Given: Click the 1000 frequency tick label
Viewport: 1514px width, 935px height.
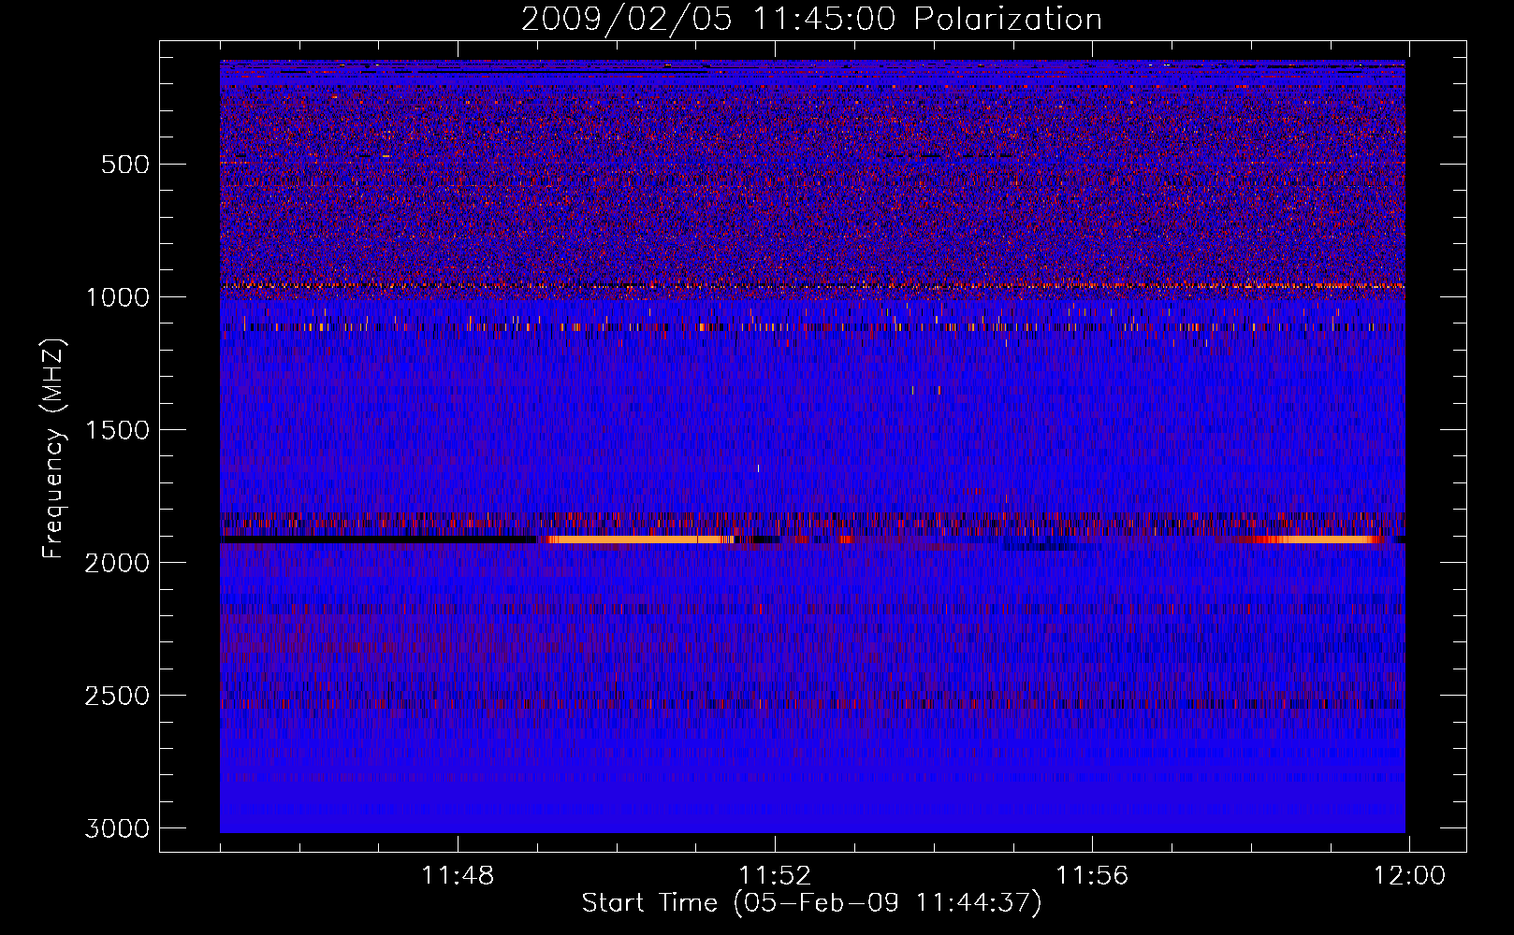Looking at the screenshot, I should [x=117, y=297].
